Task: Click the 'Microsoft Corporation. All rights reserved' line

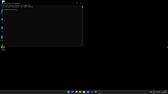Action: click(x=18, y=7)
